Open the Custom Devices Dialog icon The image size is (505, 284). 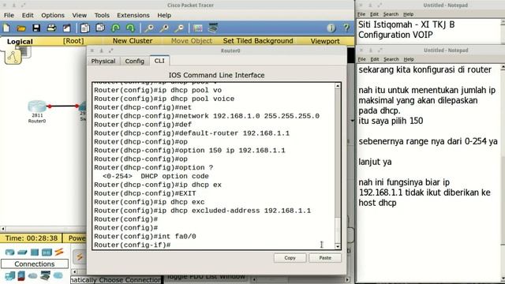tap(213, 28)
